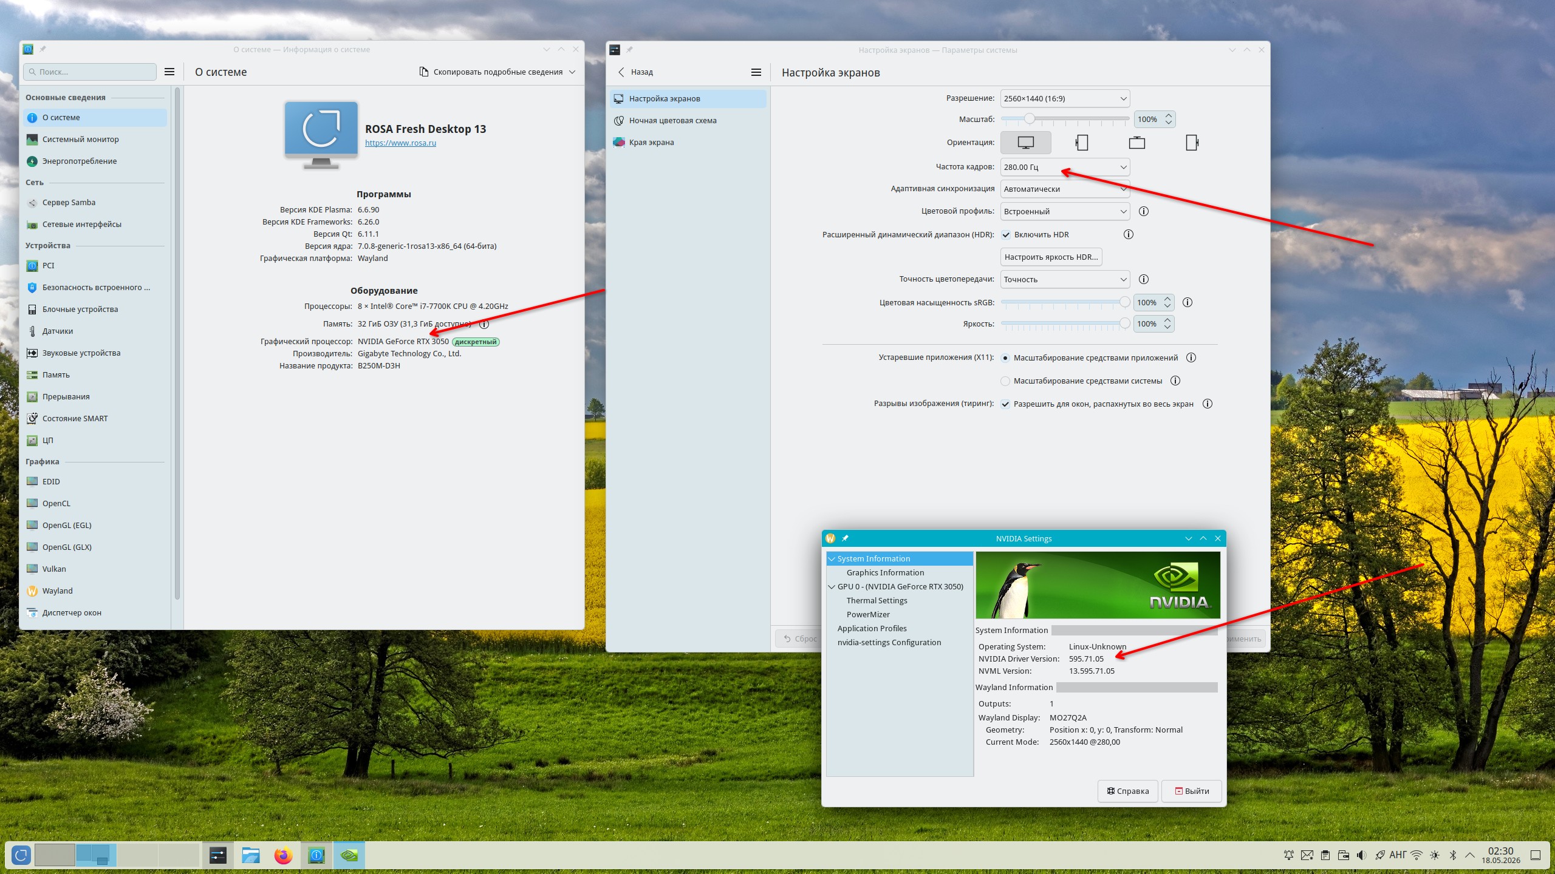
Task: Launch Firefox from the taskbar
Action: coord(283,855)
